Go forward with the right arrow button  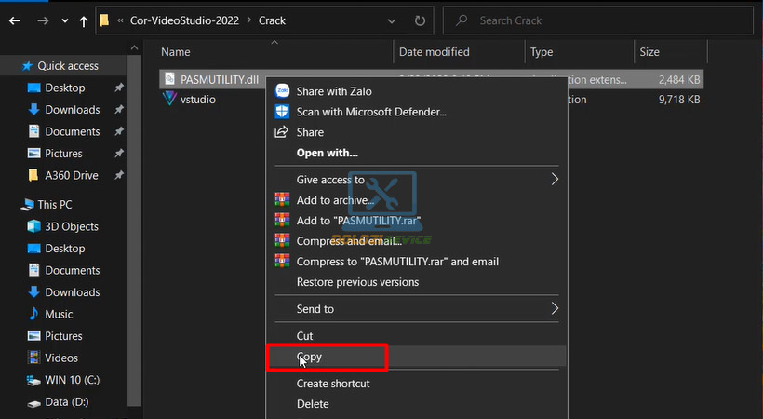(x=43, y=20)
